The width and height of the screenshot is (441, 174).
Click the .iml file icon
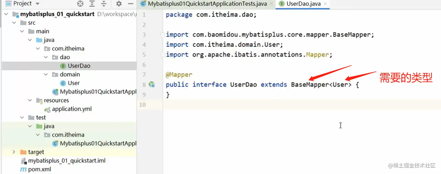[x=23, y=161]
